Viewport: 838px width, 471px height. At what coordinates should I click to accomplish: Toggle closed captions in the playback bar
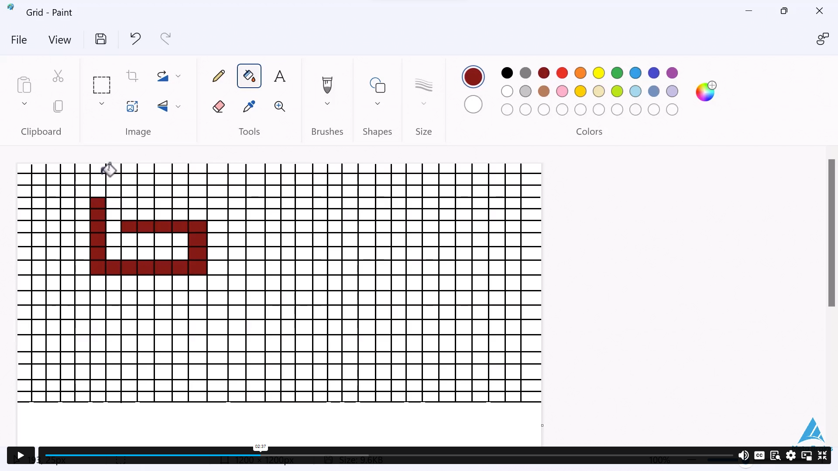click(x=759, y=455)
